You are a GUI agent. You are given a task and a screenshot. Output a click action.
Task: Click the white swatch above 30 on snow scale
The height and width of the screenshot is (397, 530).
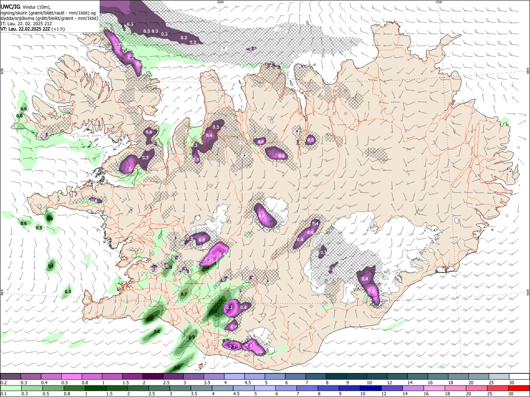519,376
